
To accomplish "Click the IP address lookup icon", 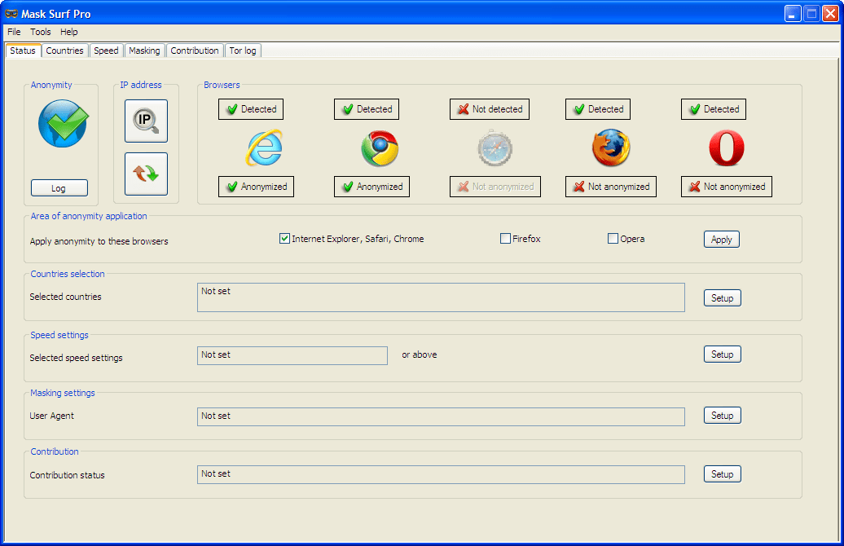I will click(x=146, y=121).
